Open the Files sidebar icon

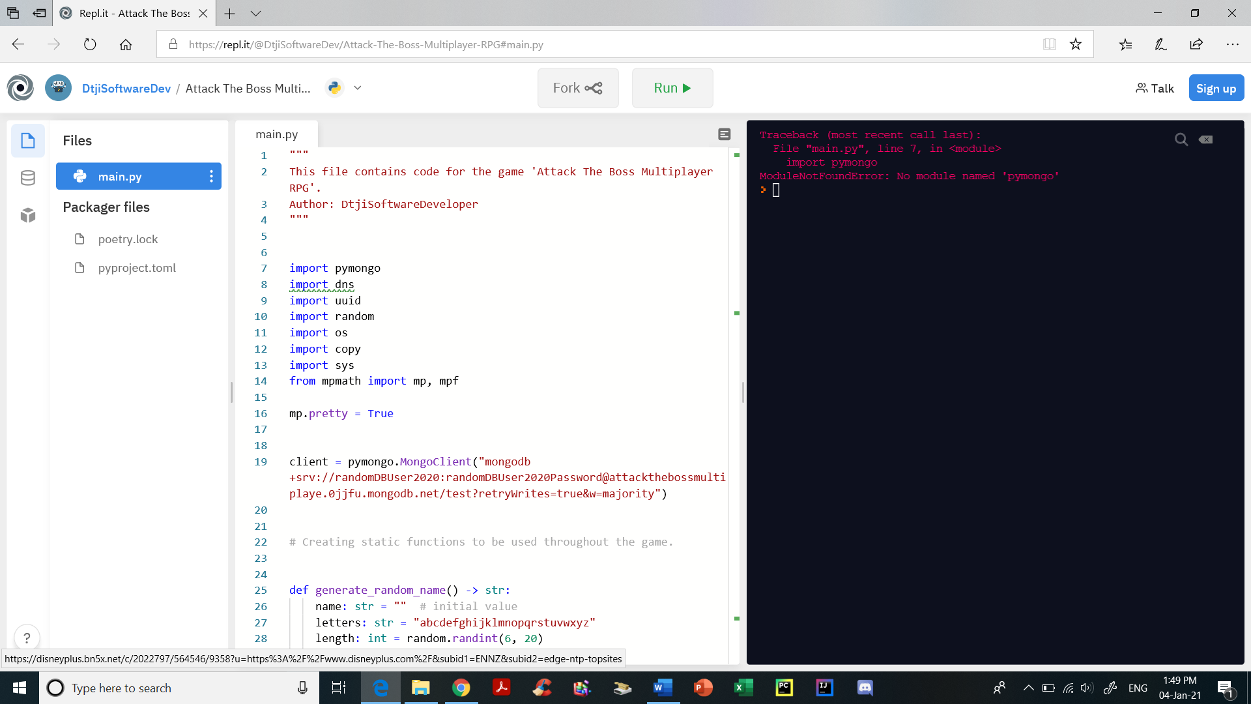point(27,140)
